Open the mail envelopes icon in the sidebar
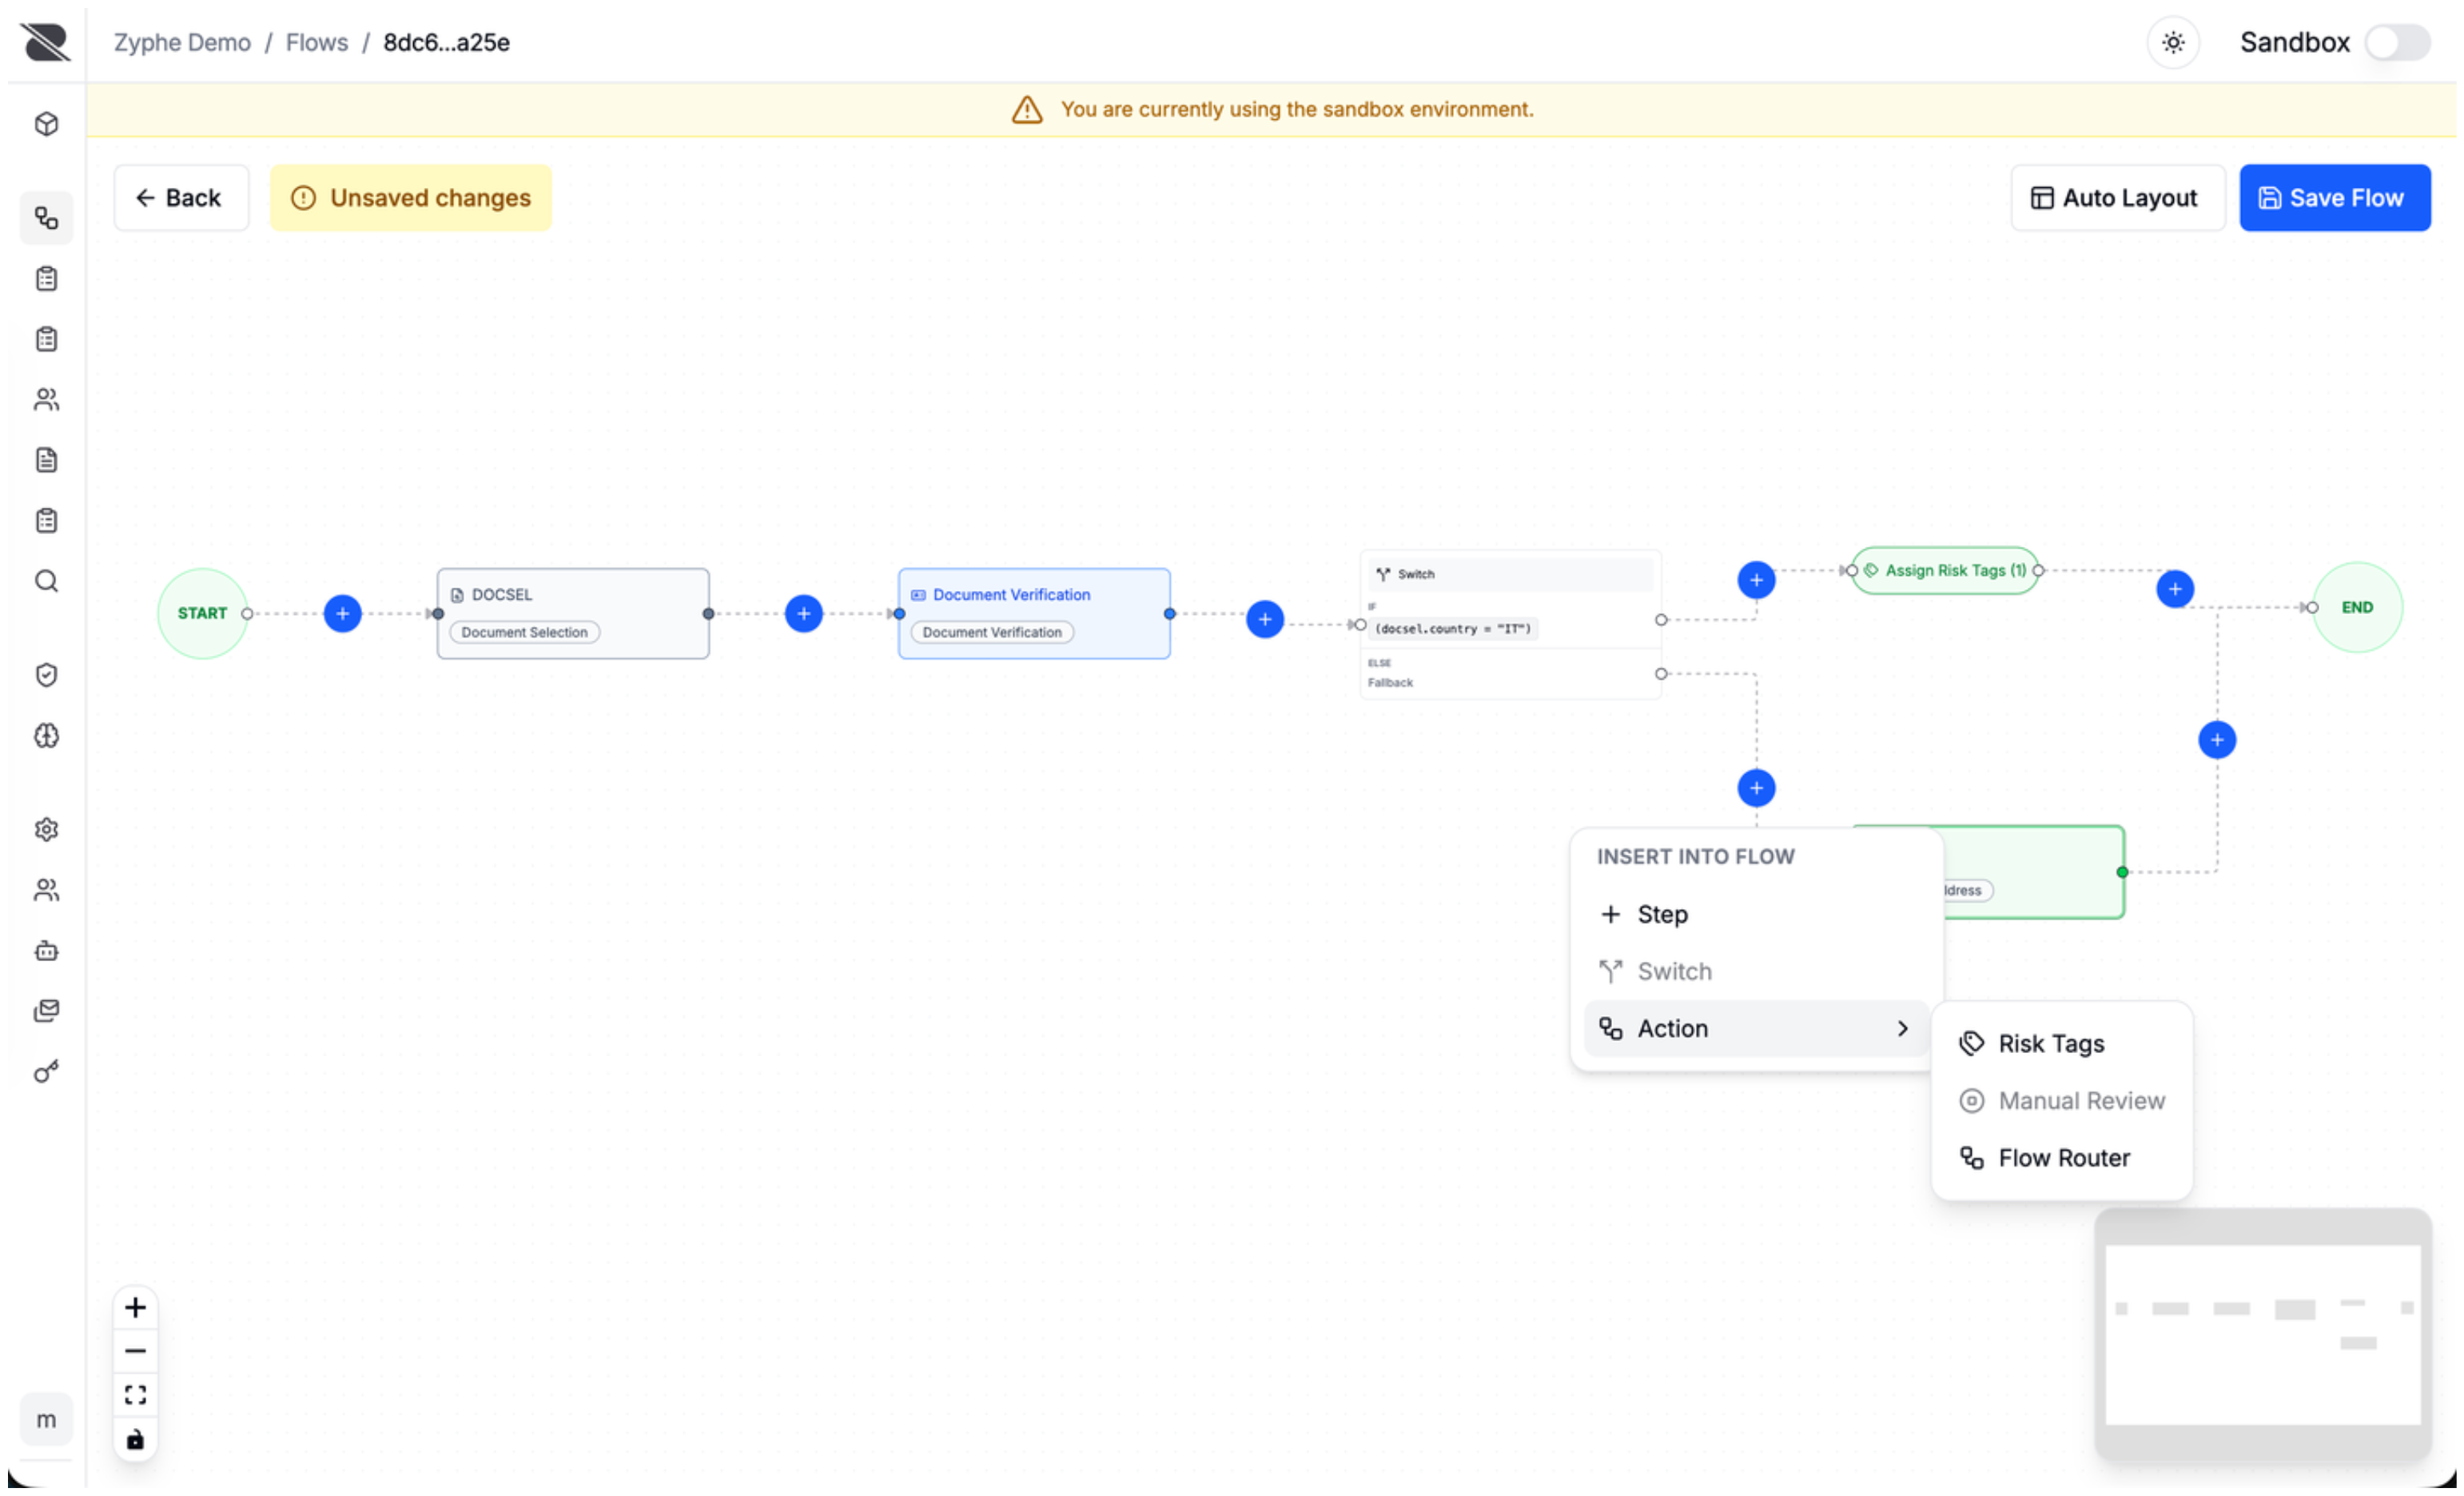This screenshot has height=1496, width=2464. pyautogui.click(x=46, y=1011)
